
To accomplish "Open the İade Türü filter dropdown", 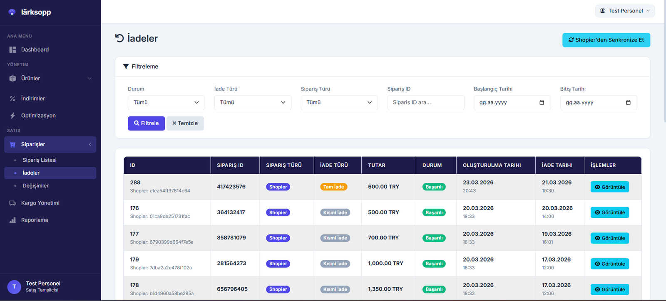I will [253, 103].
